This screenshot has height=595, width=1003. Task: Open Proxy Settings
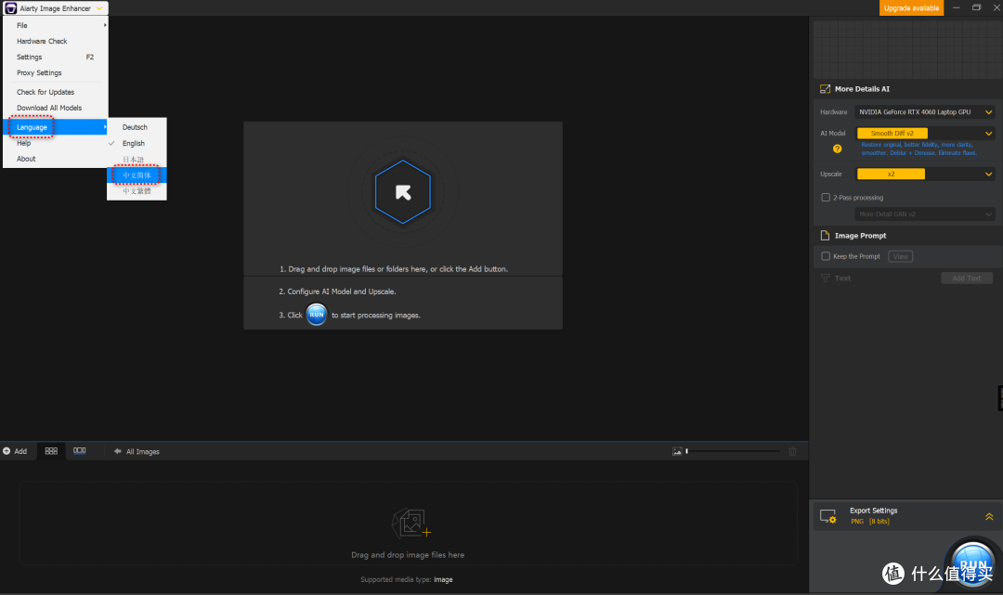[x=56, y=72]
